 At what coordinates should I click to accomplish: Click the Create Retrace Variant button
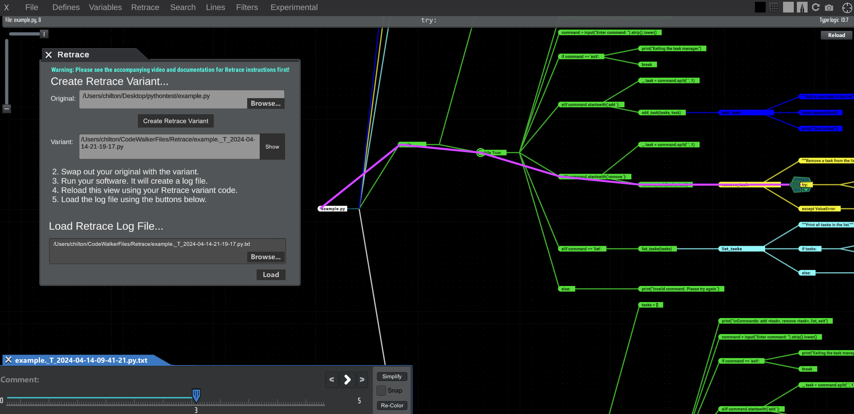click(x=175, y=121)
